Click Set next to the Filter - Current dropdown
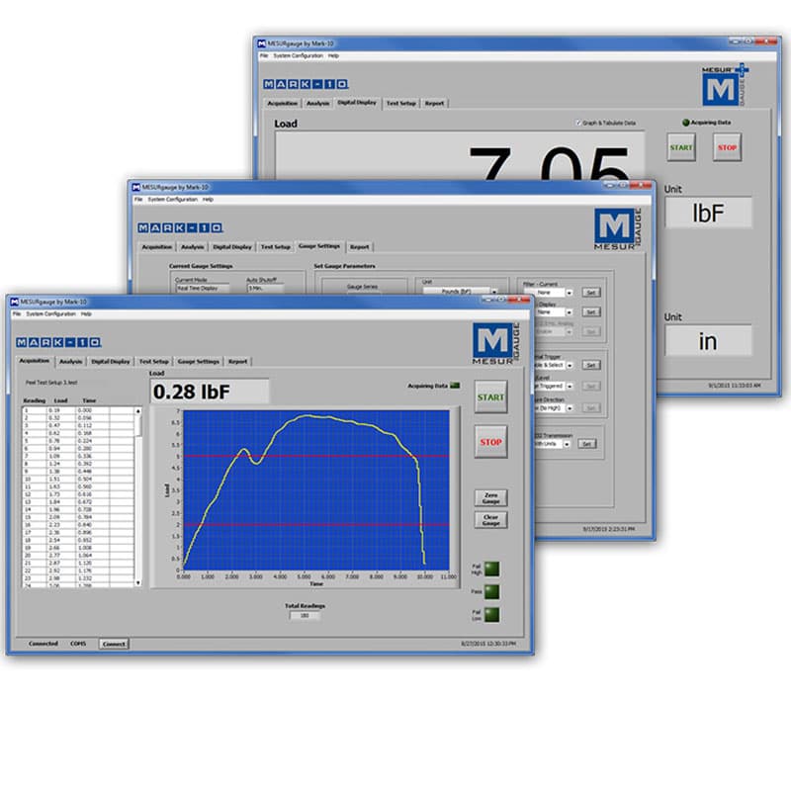791x791 pixels. click(591, 293)
